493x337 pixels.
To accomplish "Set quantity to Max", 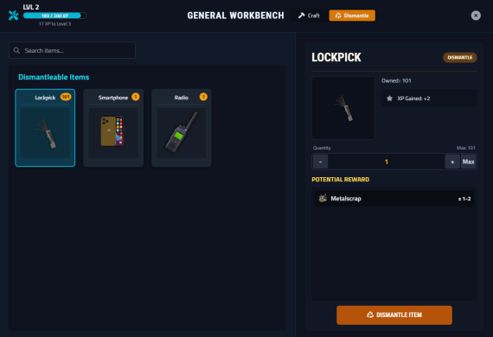I will point(468,162).
